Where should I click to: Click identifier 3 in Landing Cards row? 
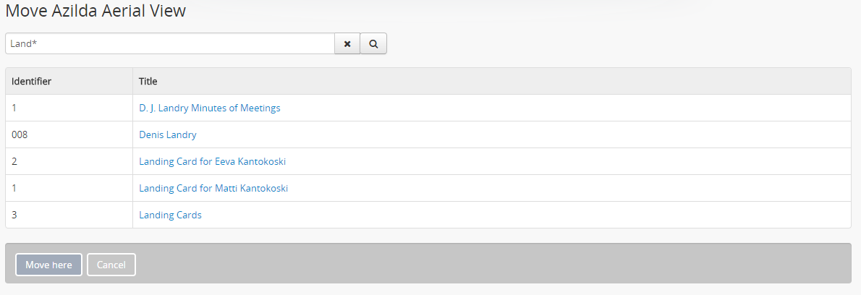(x=14, y=215)
